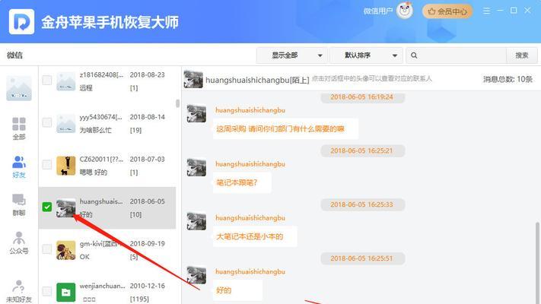Expand the 默认排序 sort dropdown

[x=366, y=55]
